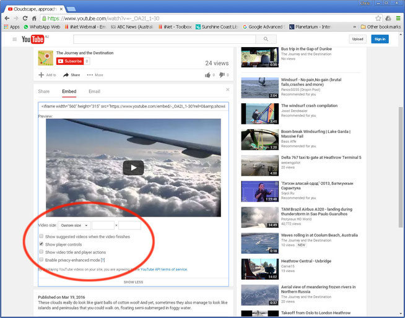Viewport: 405px width, 318px height.
Task: Open YouTube guide hamburger menu
Action: (14, 39)
